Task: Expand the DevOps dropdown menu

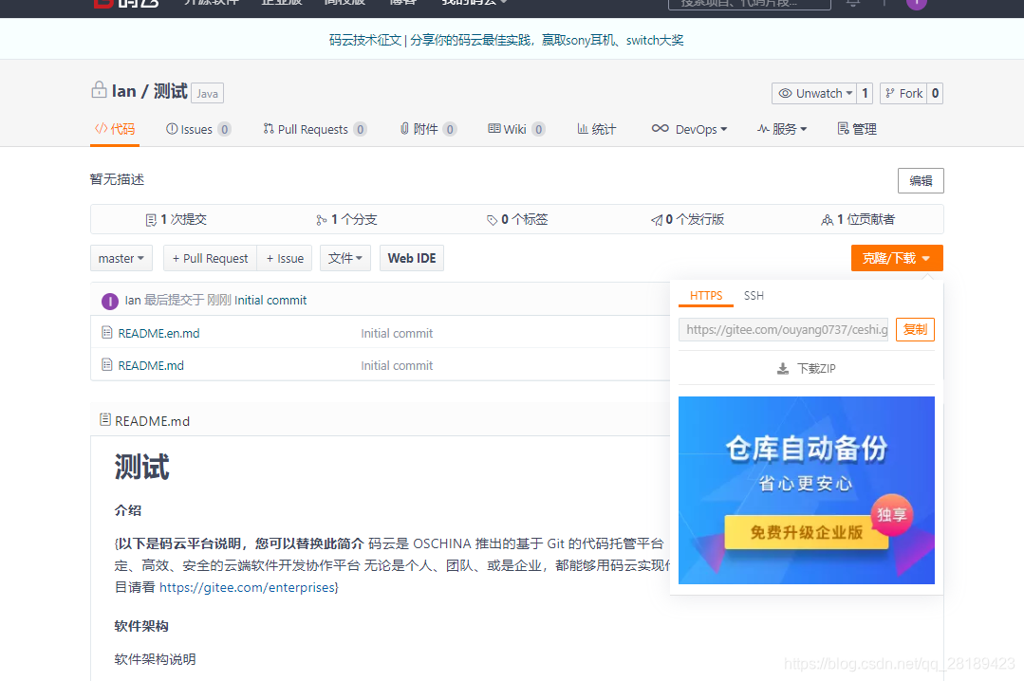Action: (x=690, y=129)
